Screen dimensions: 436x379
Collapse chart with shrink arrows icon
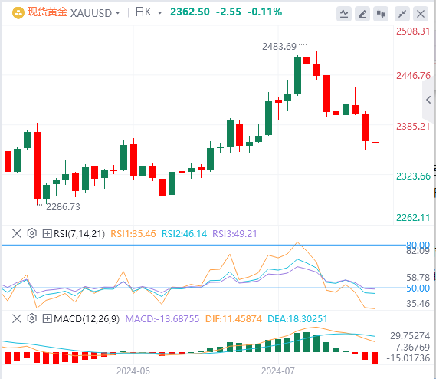pyautogui.click(x=402, y=14)
